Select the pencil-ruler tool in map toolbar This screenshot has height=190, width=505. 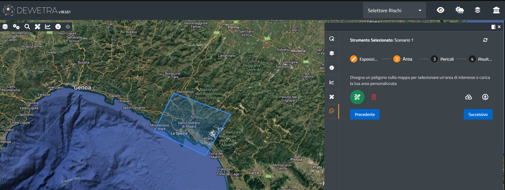pos(38,26)
